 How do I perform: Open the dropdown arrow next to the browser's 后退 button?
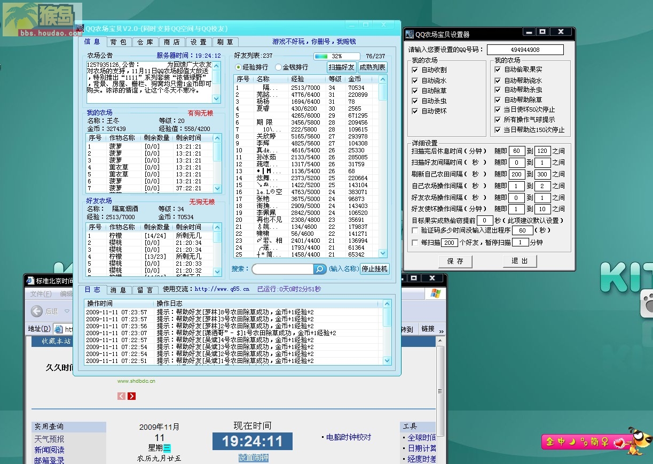click(x=67, y=312)
